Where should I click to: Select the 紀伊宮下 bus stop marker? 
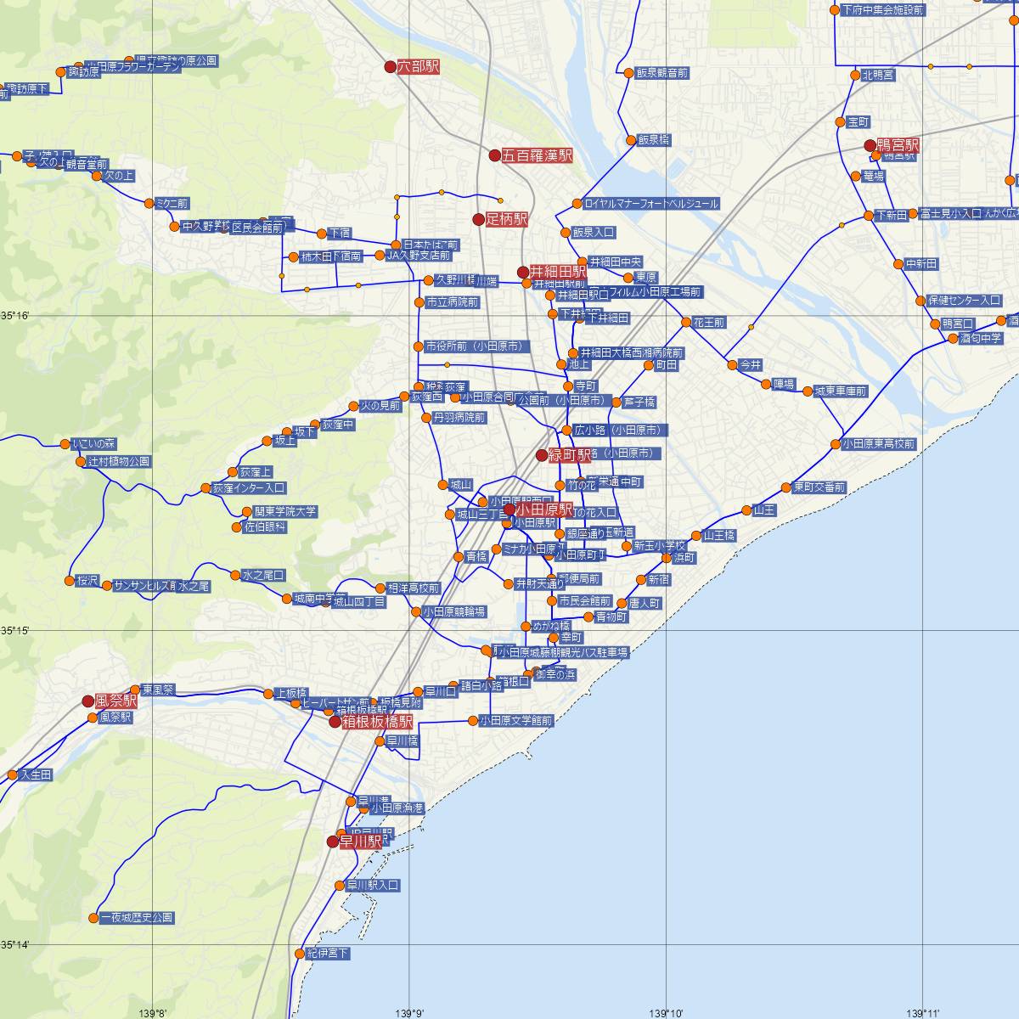click(x=300, y=954)
